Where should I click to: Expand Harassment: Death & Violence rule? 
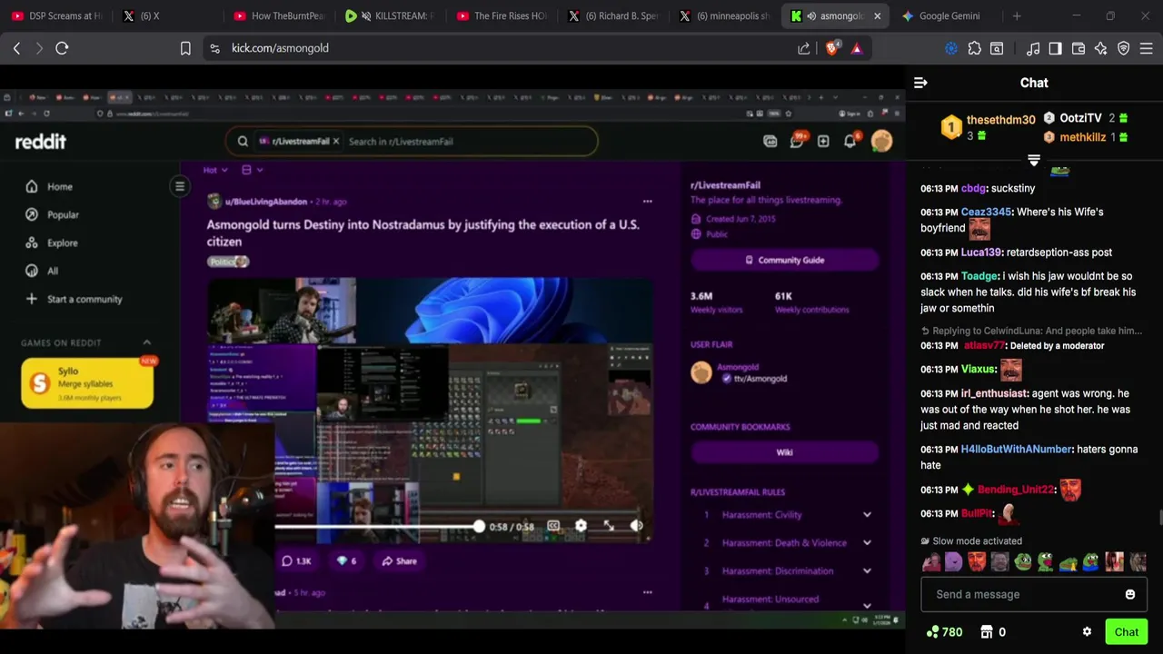(867, 543)
